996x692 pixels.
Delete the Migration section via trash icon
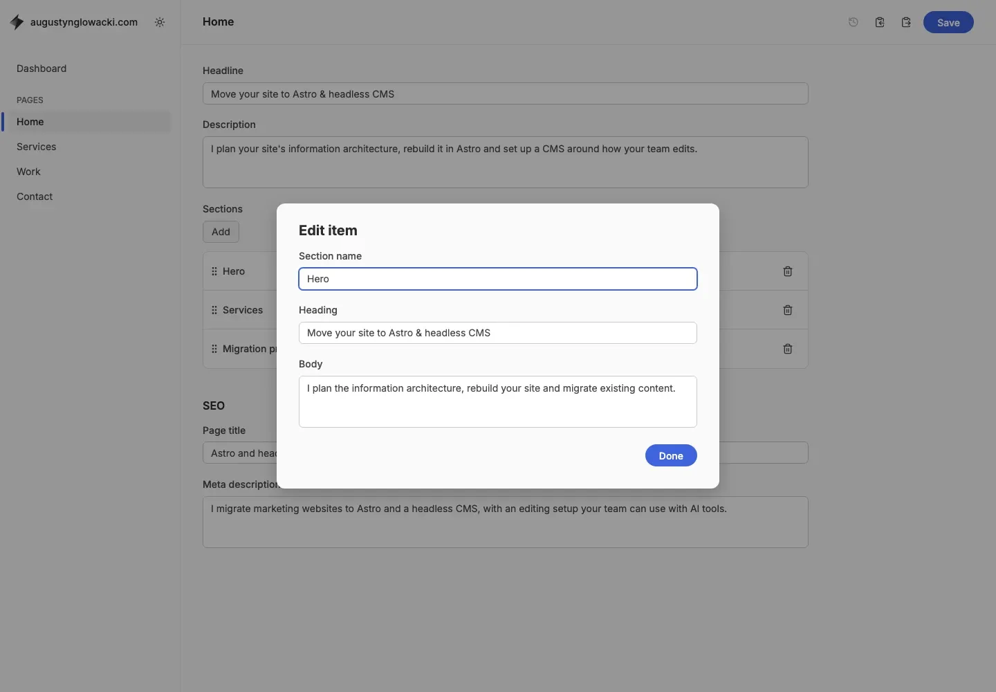(788, 349)
